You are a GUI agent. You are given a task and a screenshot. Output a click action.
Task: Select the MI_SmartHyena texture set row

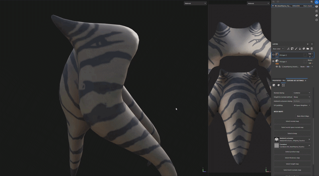coord(293,6)
